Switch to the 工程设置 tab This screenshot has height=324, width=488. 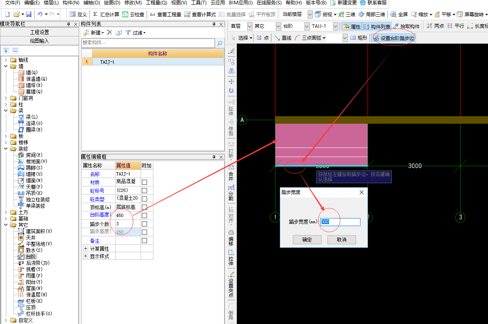pos(40,32)
